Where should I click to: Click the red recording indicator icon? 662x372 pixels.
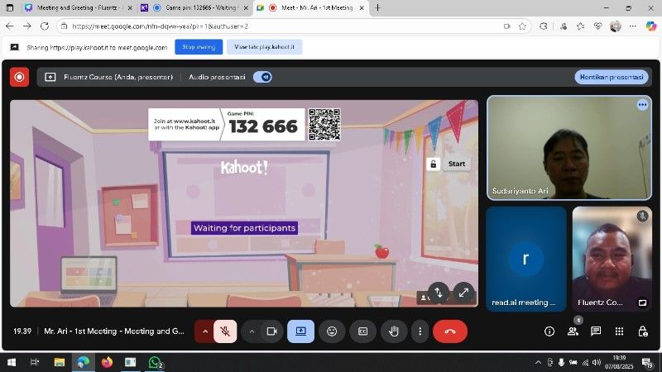tap(19, 77)
